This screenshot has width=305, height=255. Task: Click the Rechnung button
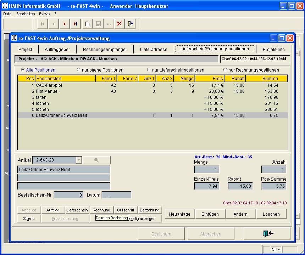pyautogui.click(x=101, y=210)
